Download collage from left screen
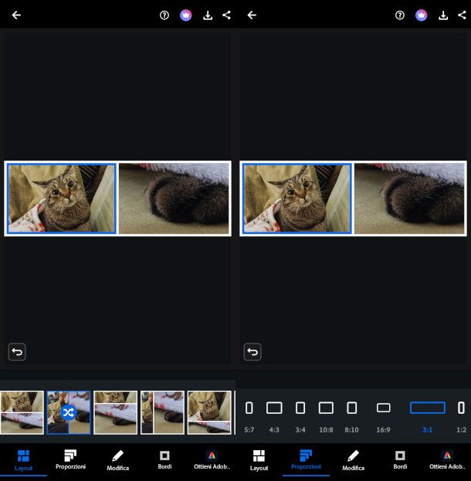This screenshot has height=481, width=471. (208, 15)
